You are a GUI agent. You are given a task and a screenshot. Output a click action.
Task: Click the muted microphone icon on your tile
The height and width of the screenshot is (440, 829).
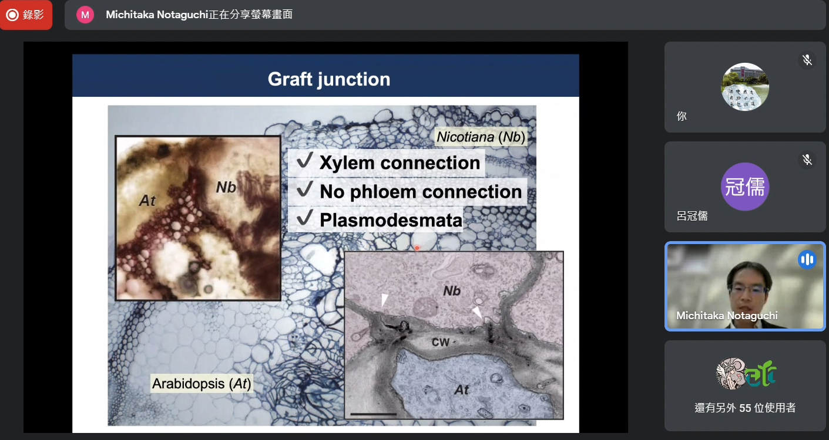tap(807, 60)
